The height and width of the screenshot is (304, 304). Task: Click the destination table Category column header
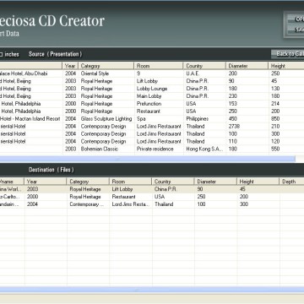pos(88,182)
